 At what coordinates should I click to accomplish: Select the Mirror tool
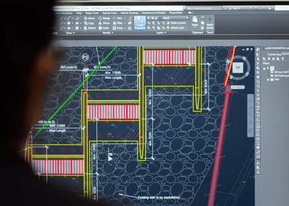pos(104,23)
